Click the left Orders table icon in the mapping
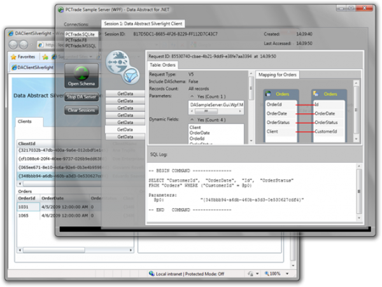The width and height of the screenshot is (382, 287). coord(268,94)
